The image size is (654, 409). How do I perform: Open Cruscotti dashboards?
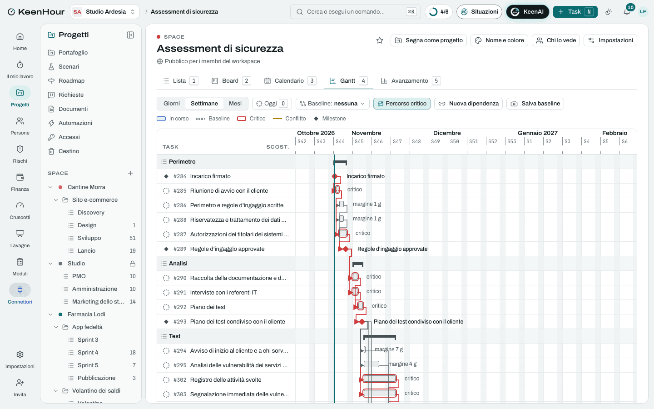[20, 210]
